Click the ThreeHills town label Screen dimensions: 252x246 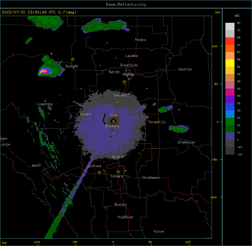click(x=157, y=122)
